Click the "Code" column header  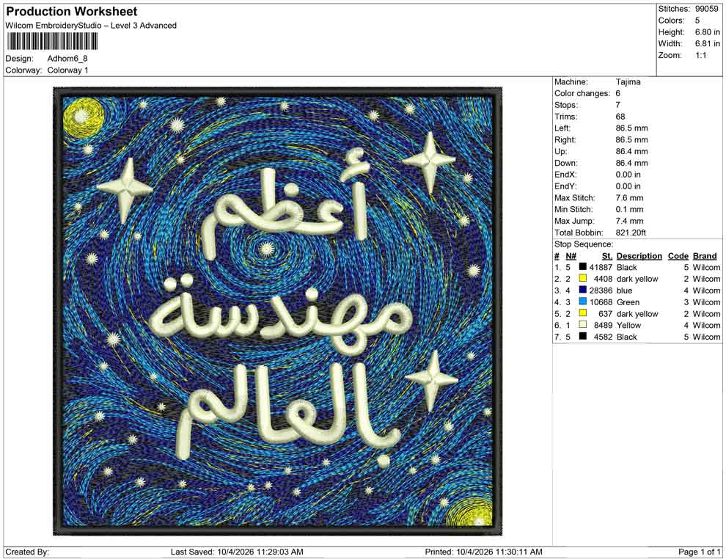tap(678, 255)
